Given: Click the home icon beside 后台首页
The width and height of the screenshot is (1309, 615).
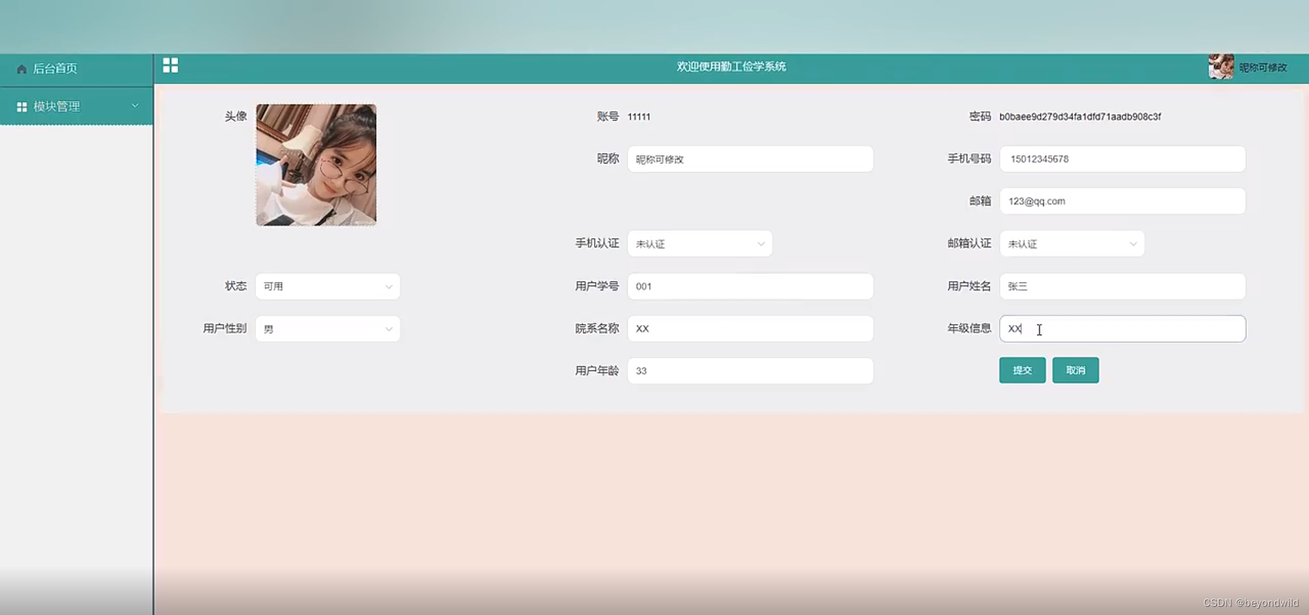Looking at the screenshot, I should coord(21,69).
